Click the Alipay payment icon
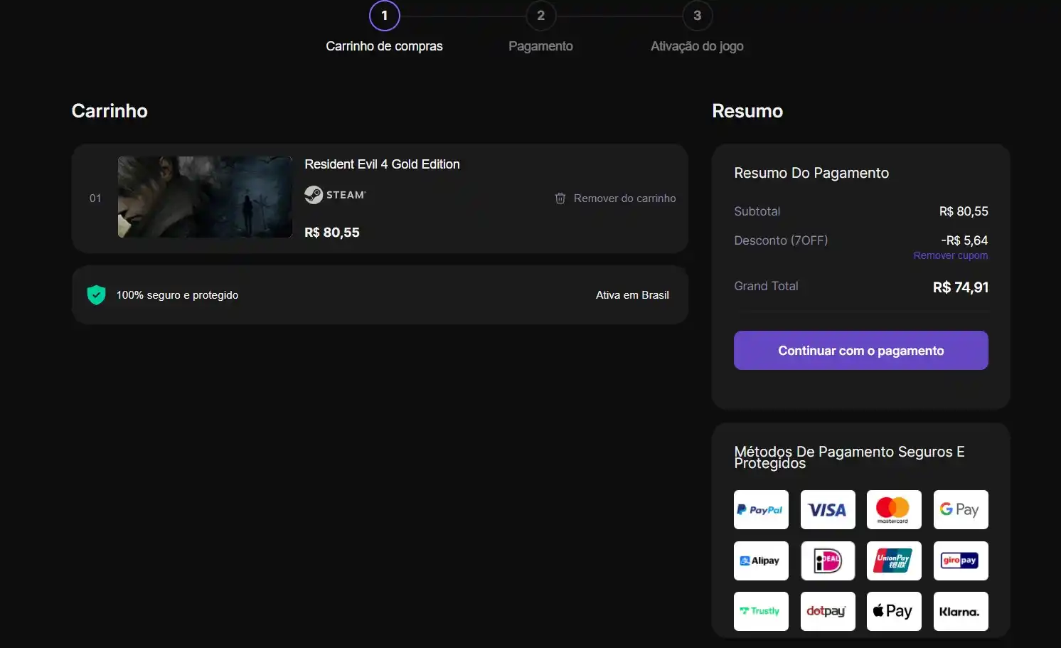Screen dimensions: 1061x648 761,561
